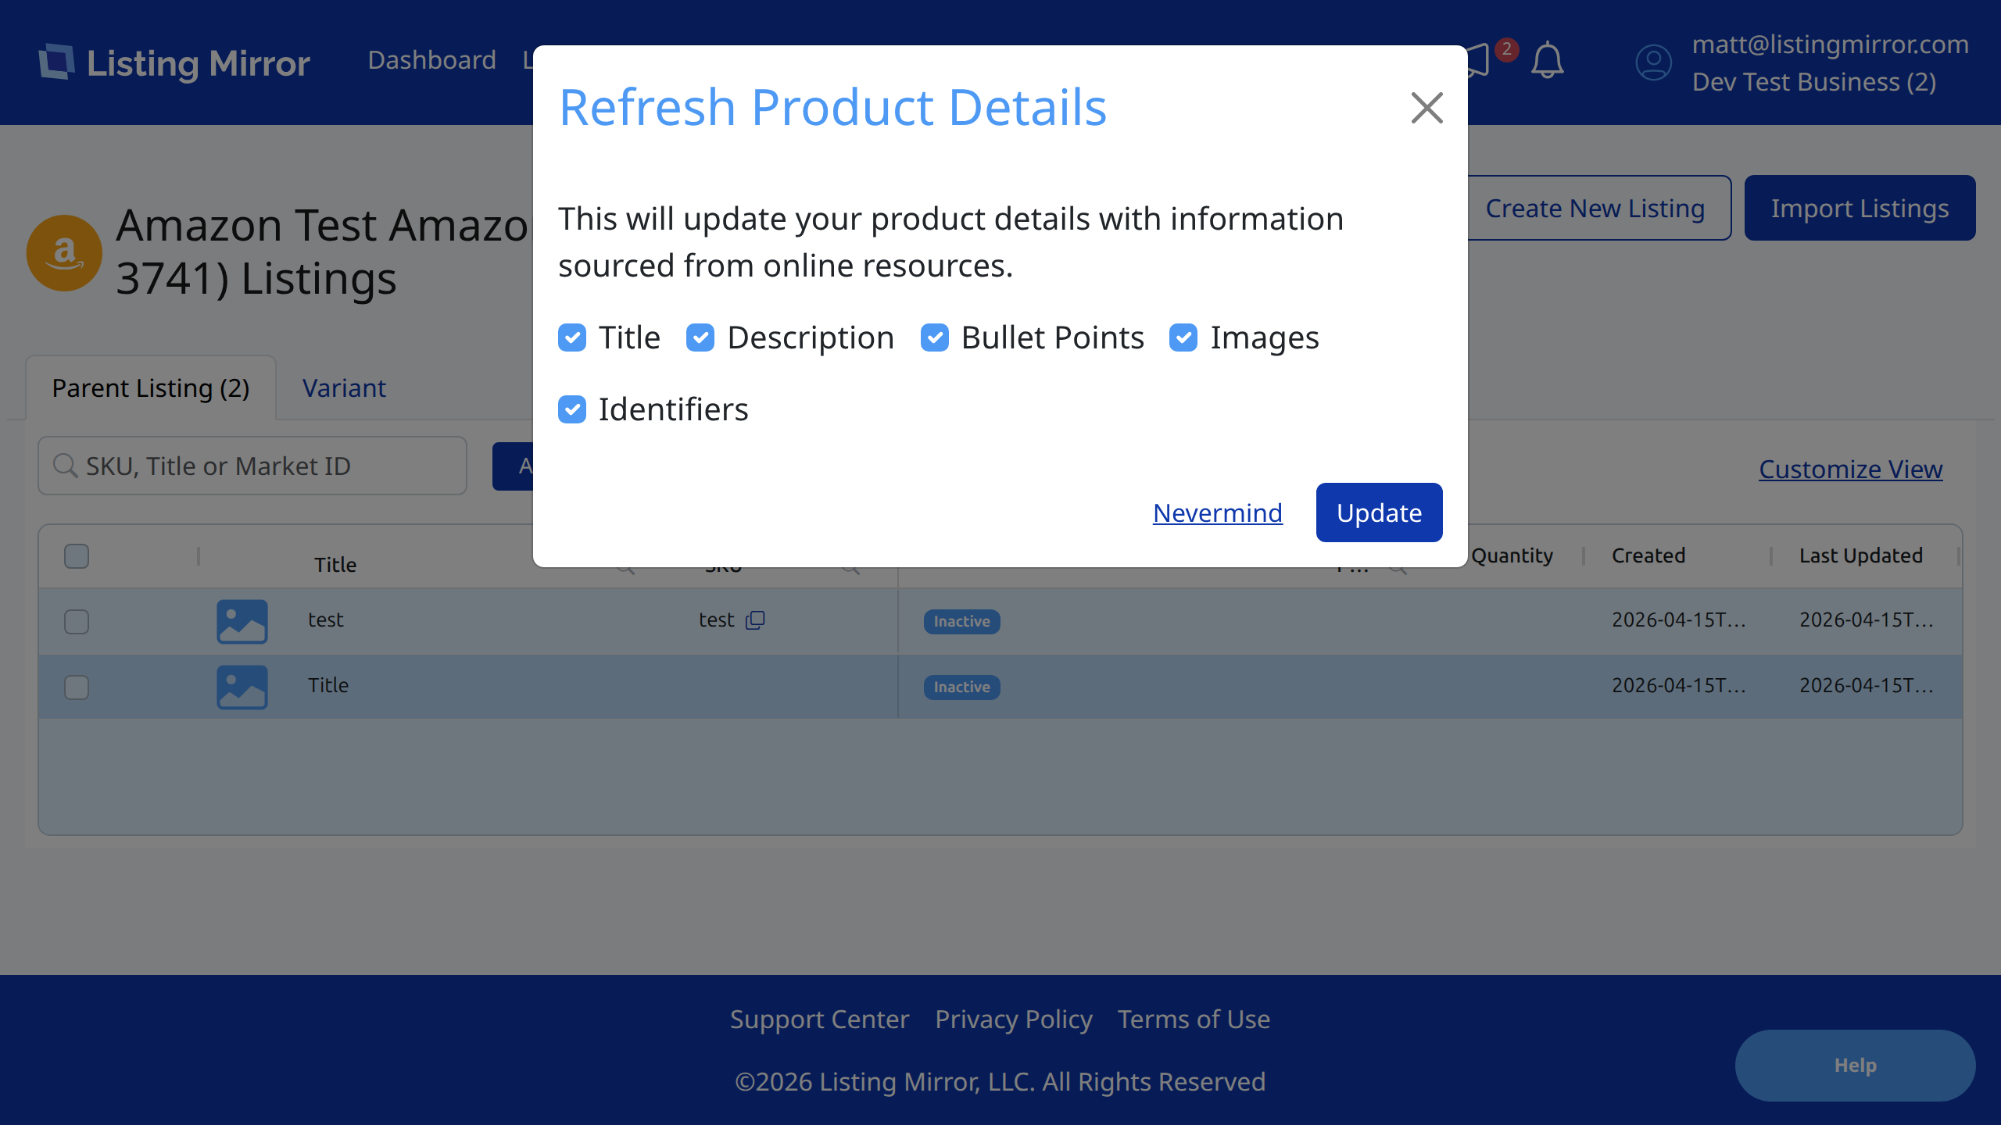Focus the SKU, Title or Market ID search
This screenshot has width=2001, height=1125.
[x=252, y=466]
